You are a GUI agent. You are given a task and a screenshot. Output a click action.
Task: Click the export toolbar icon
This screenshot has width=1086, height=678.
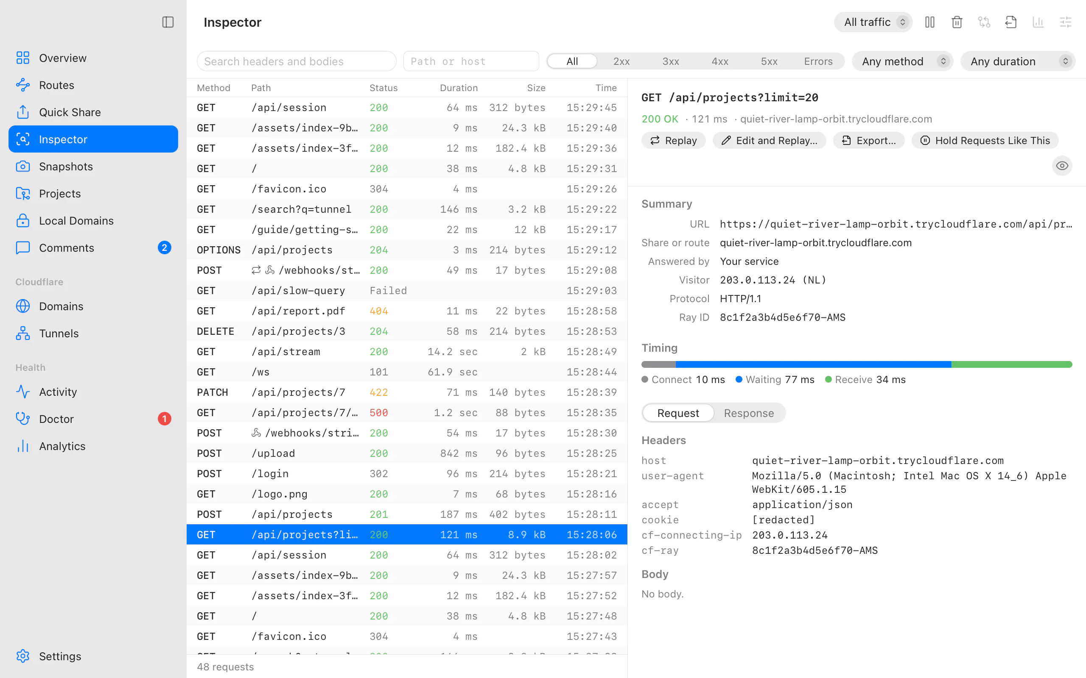[x=1011, y=22]
